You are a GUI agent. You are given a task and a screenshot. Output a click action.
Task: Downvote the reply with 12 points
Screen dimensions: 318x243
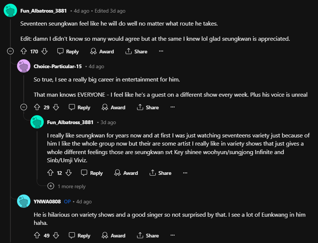(x=68, y=173)
